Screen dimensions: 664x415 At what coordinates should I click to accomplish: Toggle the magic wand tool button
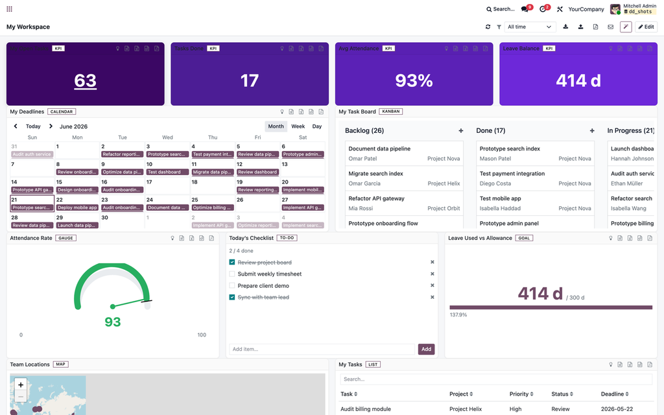626,27
